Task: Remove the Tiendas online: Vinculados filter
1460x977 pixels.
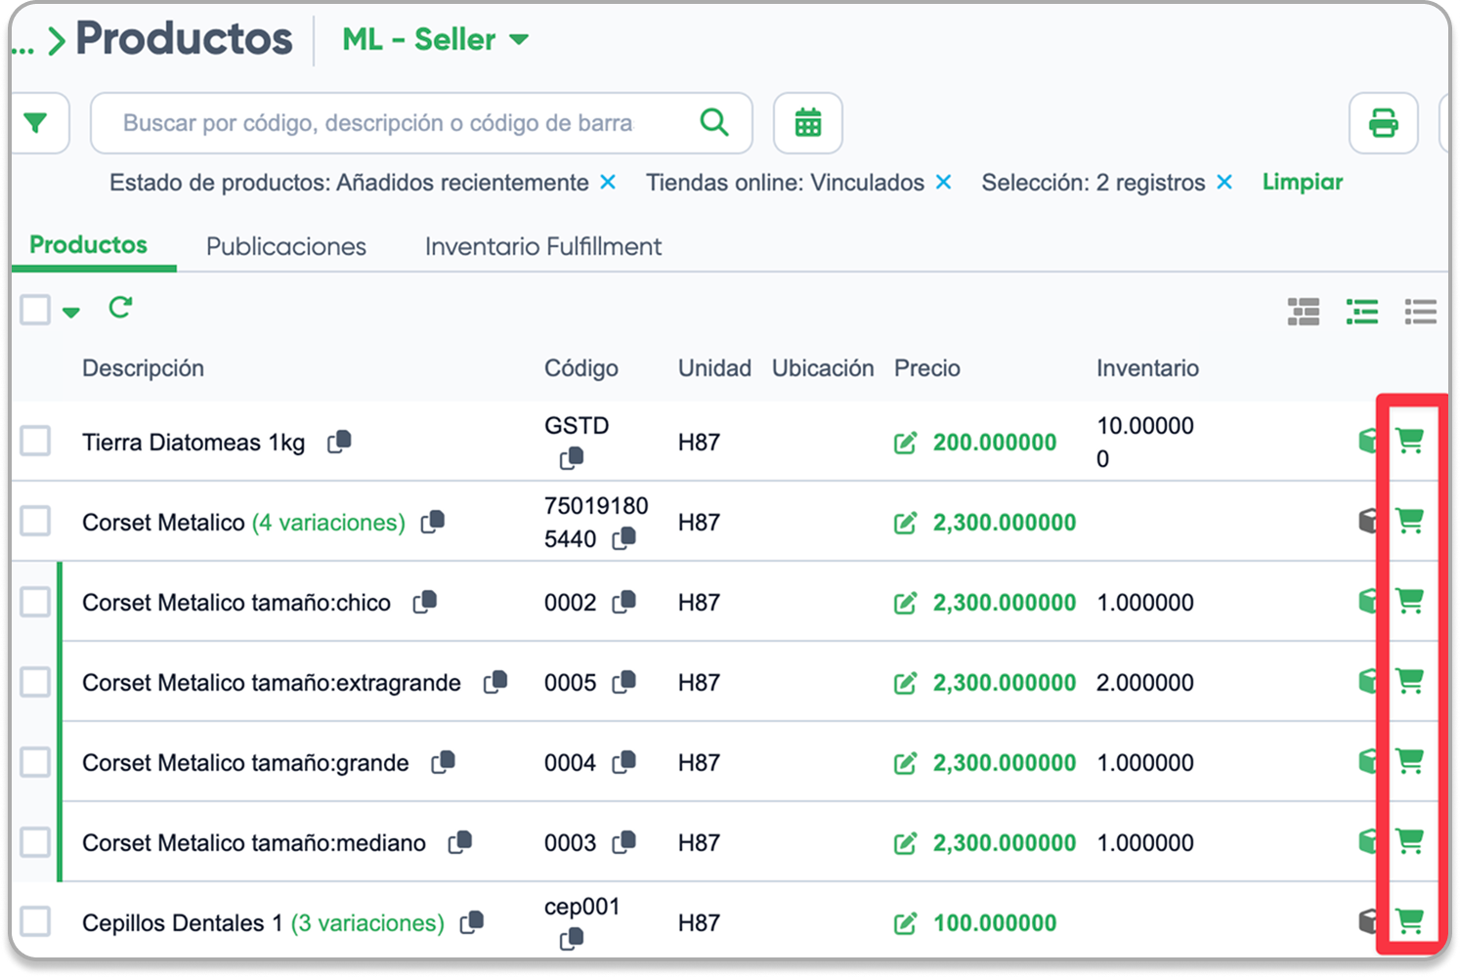Action: (943, 183)
